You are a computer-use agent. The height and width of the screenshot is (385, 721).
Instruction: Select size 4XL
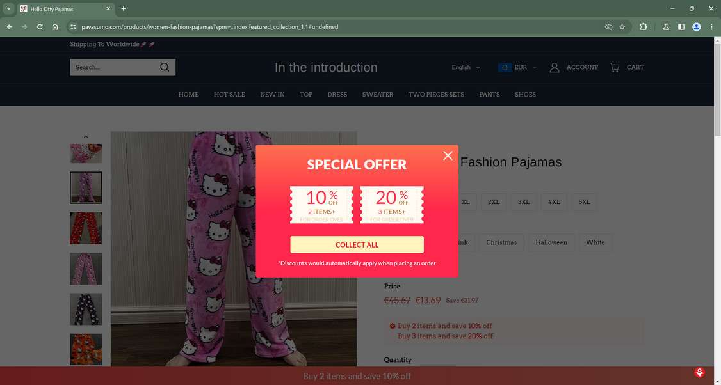coord(554,201)
